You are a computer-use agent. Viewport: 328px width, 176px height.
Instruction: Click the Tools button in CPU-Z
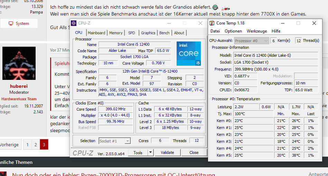138,152
